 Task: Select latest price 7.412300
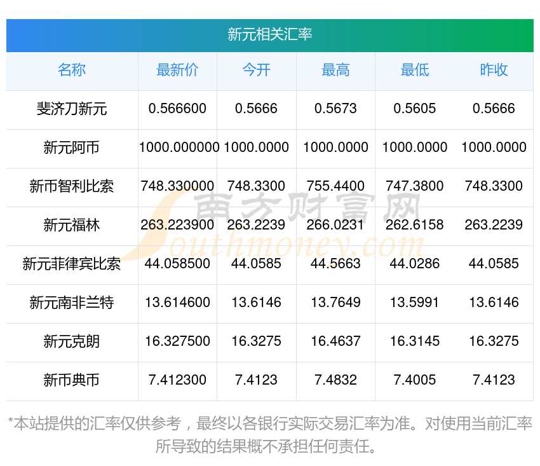177,380
